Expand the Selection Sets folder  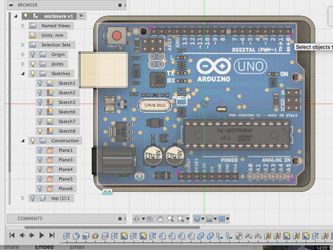coord(23,45)
